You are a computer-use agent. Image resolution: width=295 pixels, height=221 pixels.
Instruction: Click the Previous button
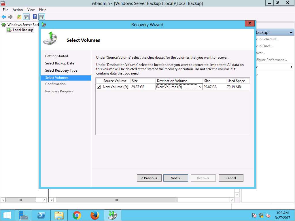(149, 178)
